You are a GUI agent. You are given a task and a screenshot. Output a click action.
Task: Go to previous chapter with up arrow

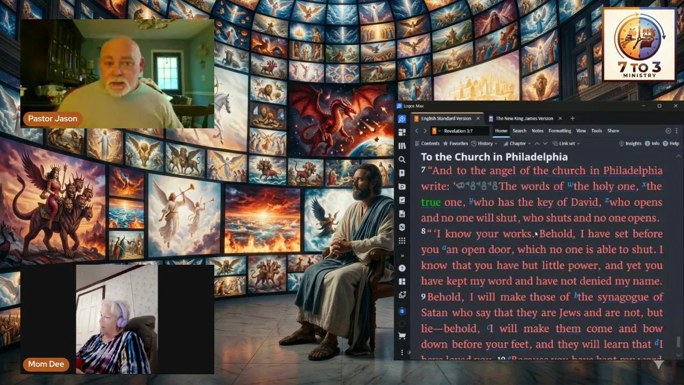[537, 143]
